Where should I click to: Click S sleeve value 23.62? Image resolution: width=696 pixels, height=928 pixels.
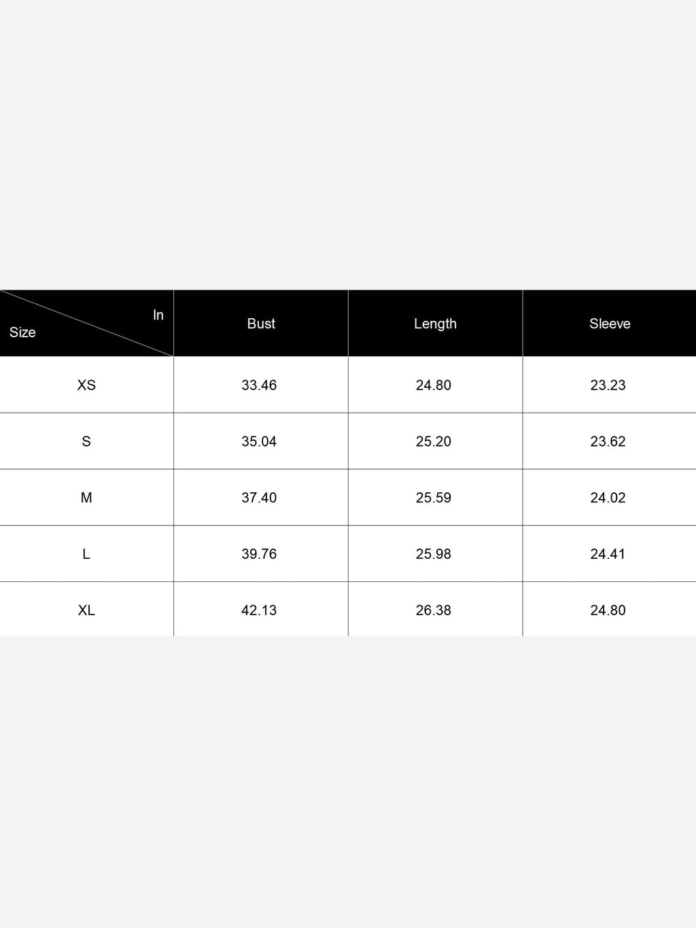click(608, 441)
